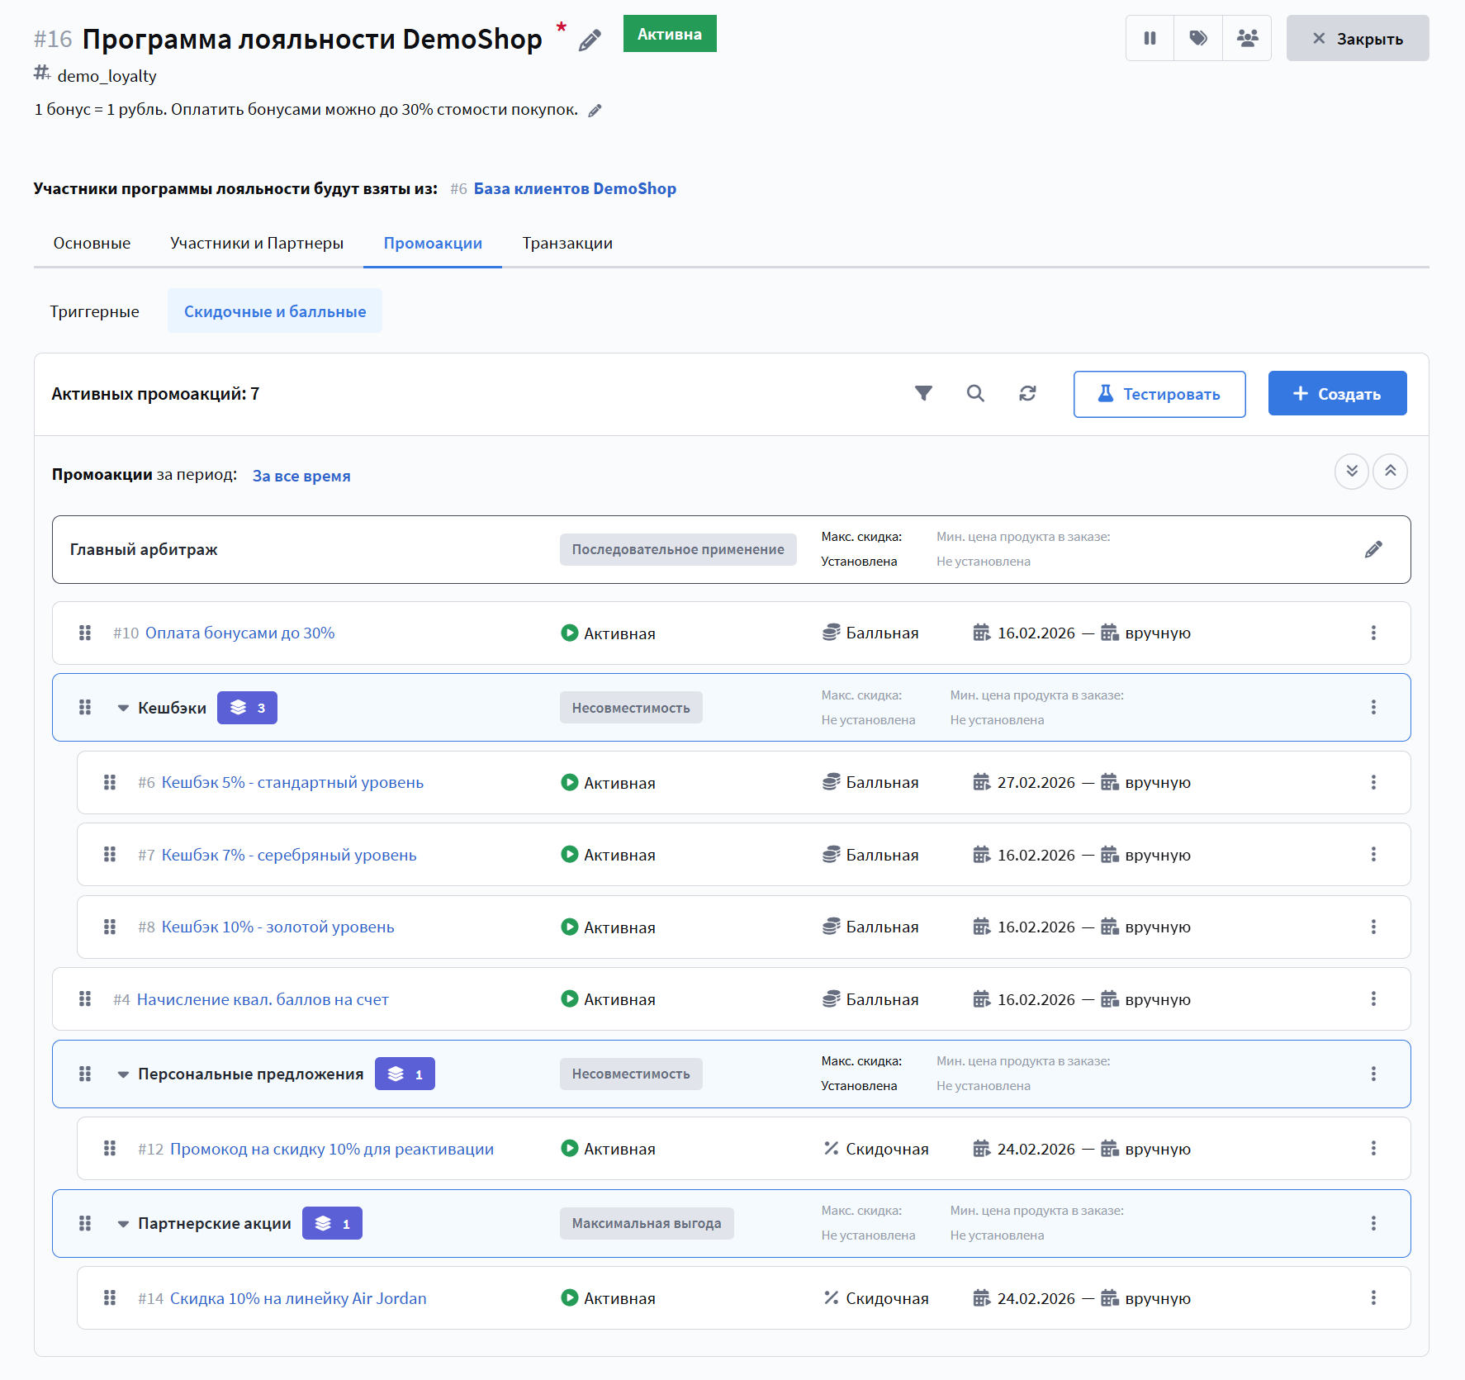
Task: Click the Максимальная выгода label
Action: [x=647, y=1223]
